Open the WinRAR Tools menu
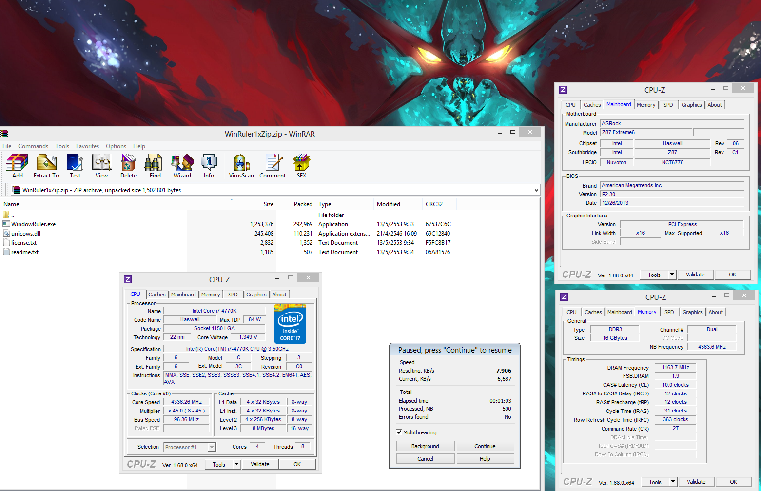 (62, 146)
